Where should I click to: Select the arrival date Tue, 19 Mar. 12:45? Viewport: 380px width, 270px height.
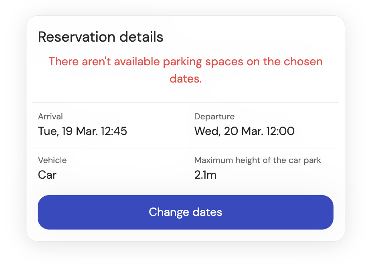(82, 131)
